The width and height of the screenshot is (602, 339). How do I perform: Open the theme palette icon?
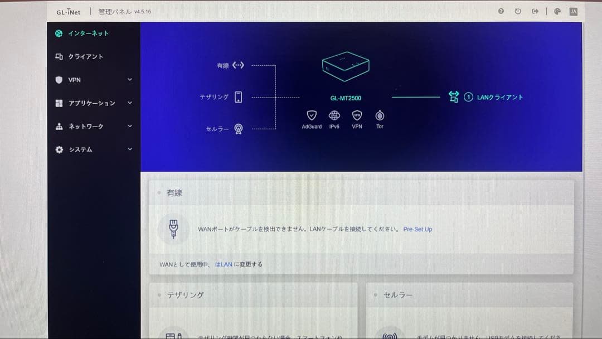(x=556, y=11)
